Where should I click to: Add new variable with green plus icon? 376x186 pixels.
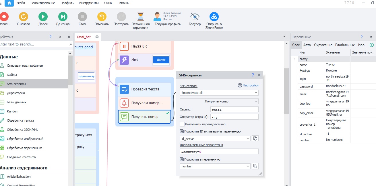pyautogui.click(x=372, y=45)
